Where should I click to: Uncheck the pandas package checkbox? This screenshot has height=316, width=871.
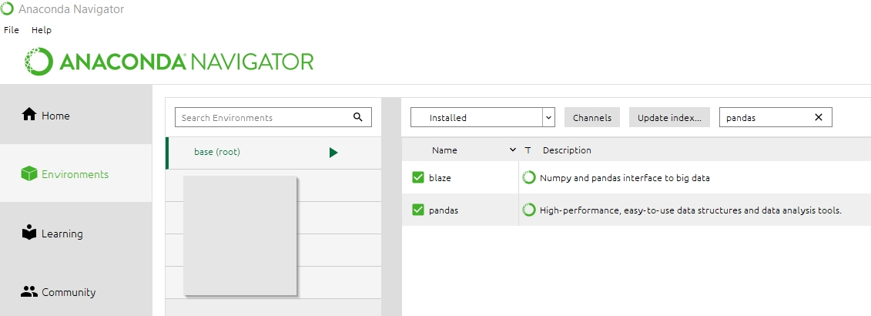pos(418,210)
